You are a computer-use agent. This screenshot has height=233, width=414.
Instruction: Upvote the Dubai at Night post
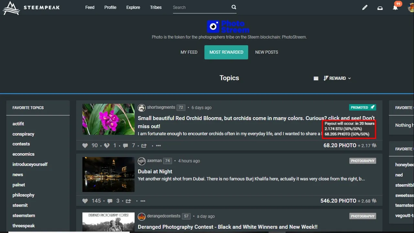pos(85,201)
